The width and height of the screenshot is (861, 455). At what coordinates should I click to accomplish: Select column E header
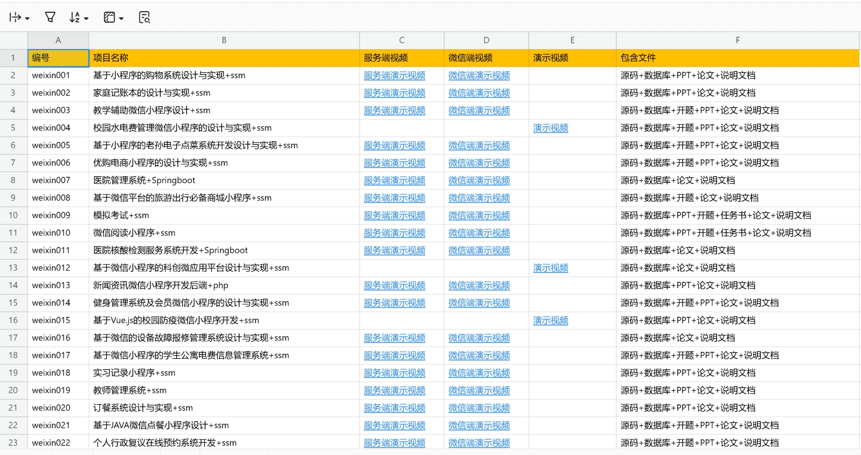click(x=572, y=40)
